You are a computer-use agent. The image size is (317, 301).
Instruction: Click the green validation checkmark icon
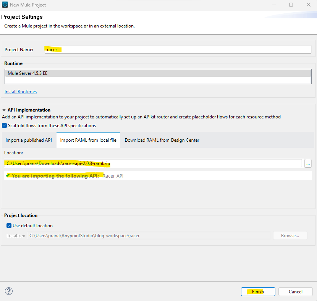pyautogui.click(x=8, y=175)
